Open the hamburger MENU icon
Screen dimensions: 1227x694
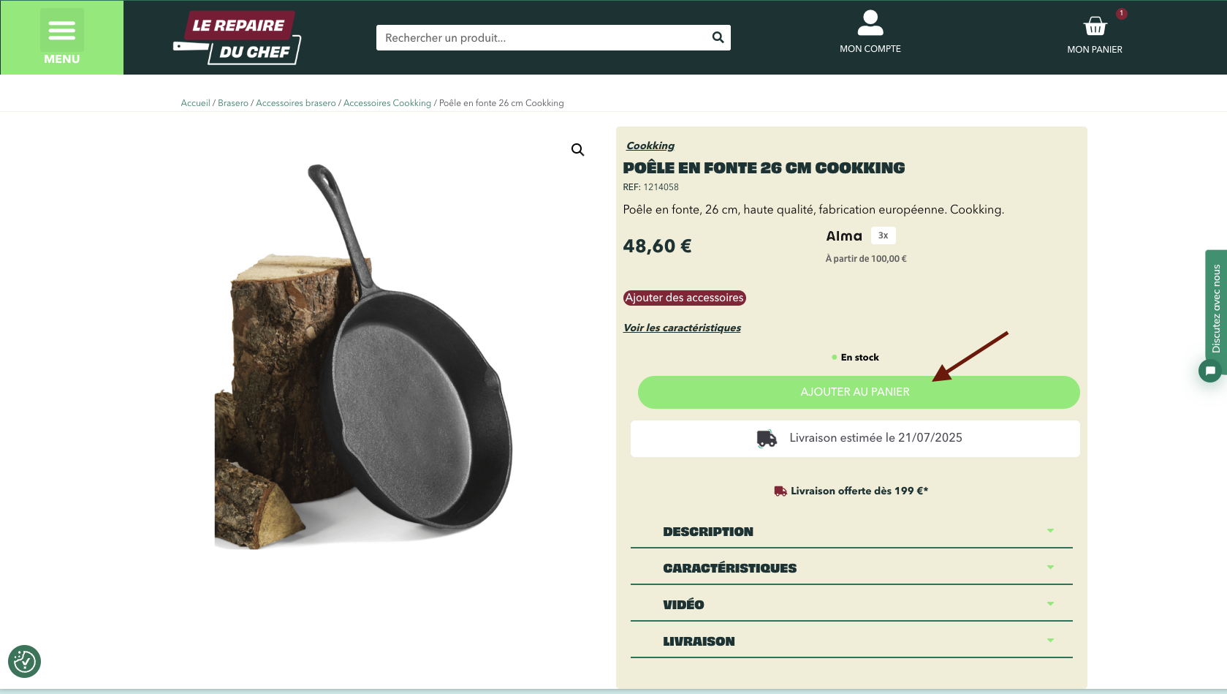coord(62,31)
